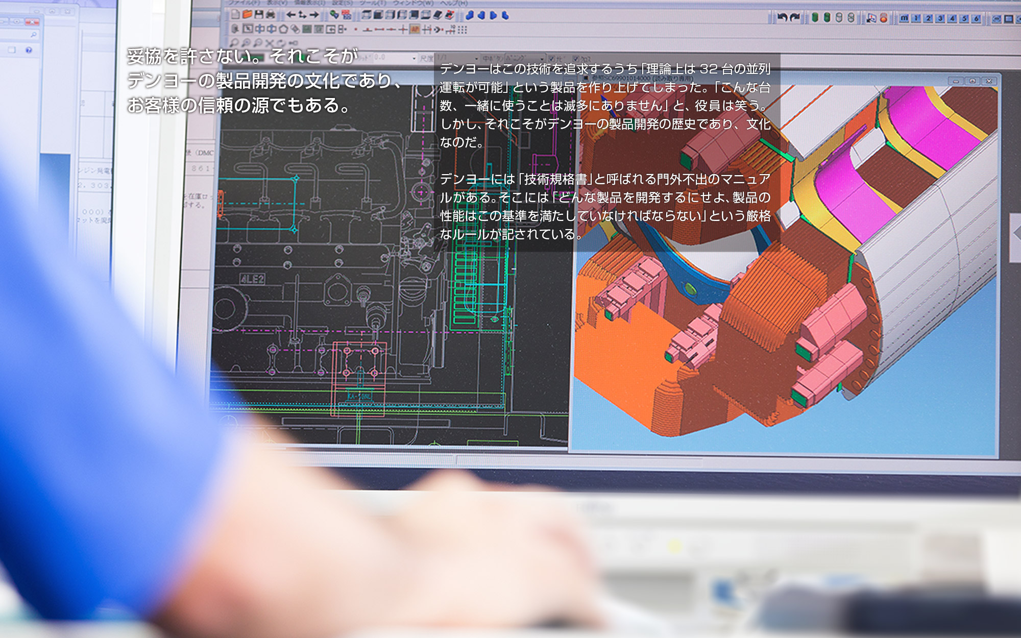Print the drawing with the printer icon
This screenshot has width=1021, height=638.
(x=271, y=14)
